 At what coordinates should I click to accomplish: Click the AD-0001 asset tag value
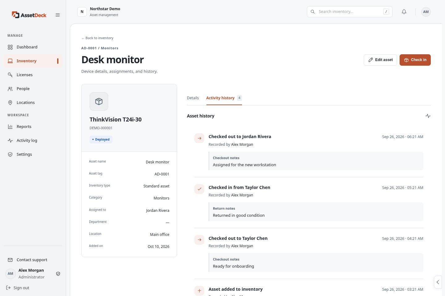point(162,174)
